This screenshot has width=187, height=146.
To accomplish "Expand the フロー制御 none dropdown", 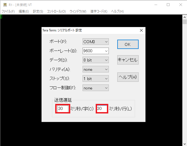I will 95,88.
